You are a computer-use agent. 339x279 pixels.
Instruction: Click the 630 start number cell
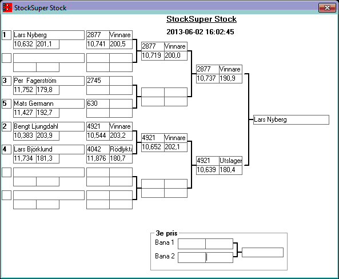(98, 103)
